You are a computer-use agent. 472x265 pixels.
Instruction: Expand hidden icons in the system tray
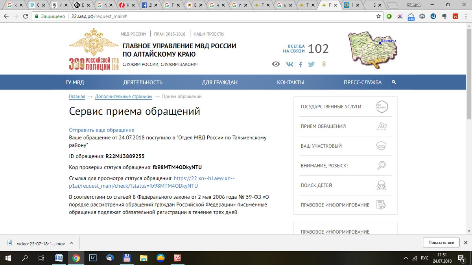[406, 258]
